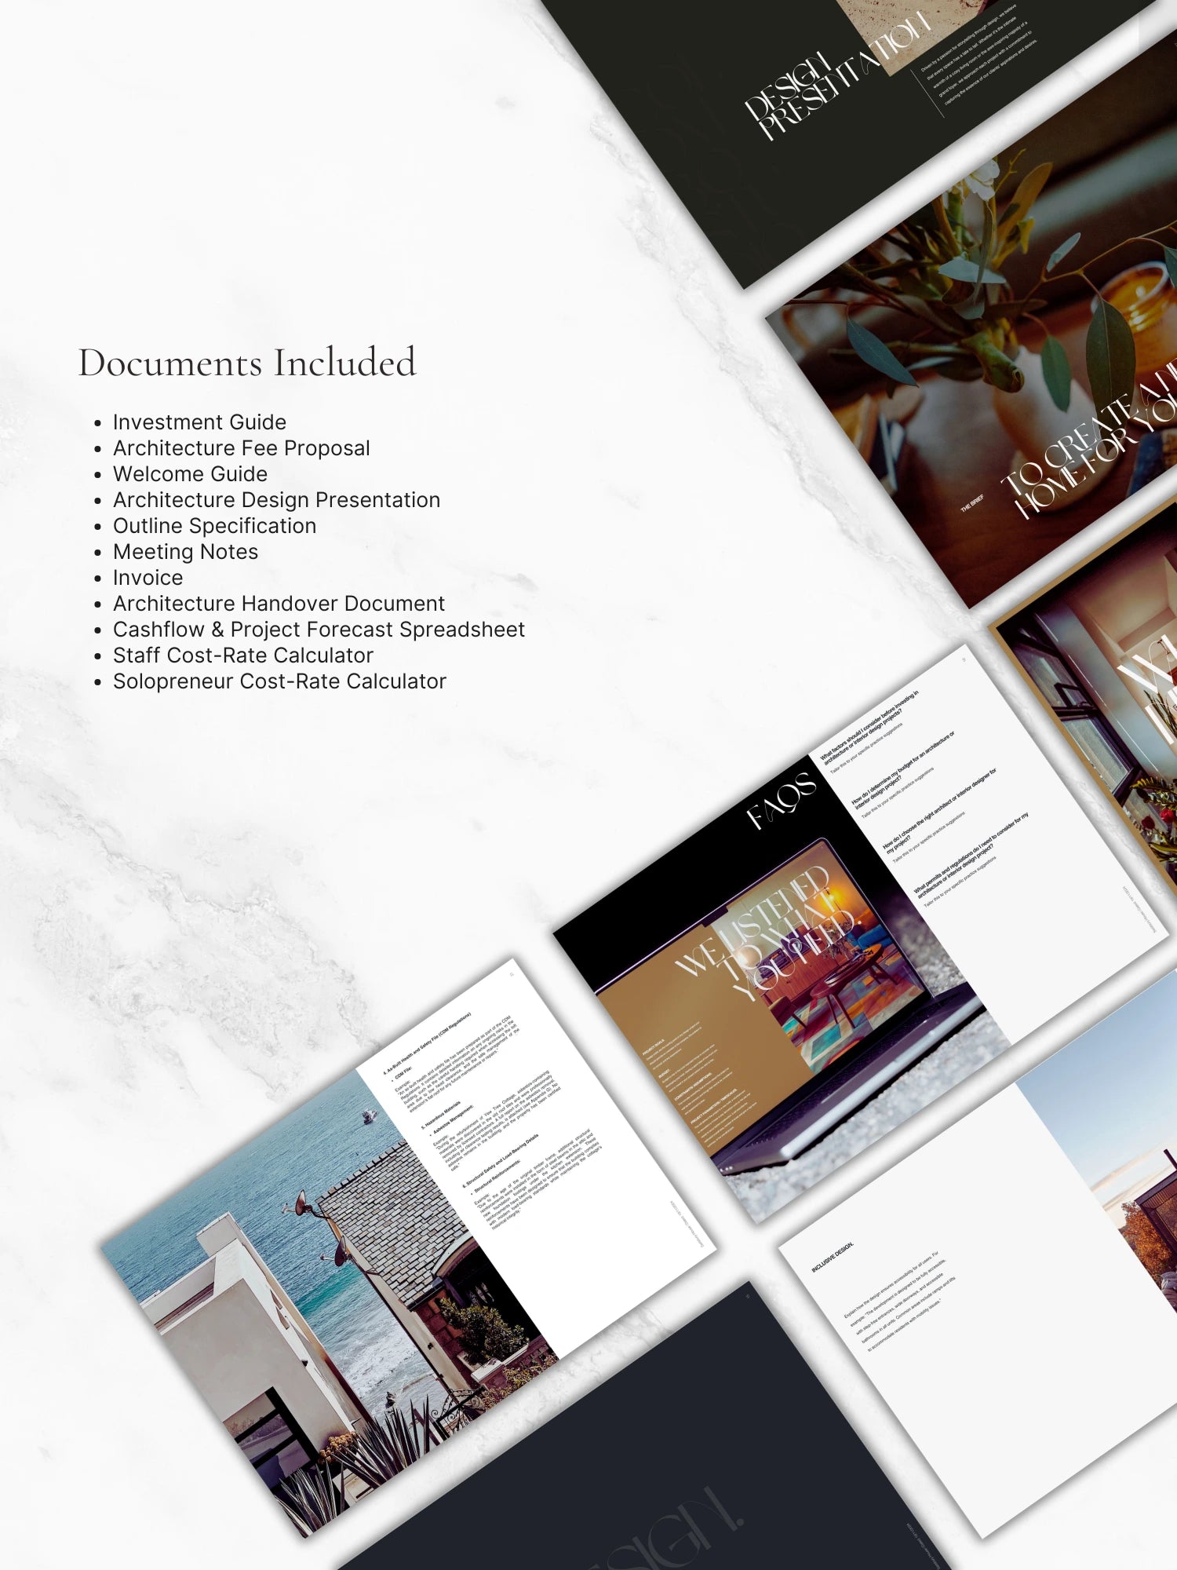Select "Architecture Handover Document" entry
This screenshot has height=1570, width=1177.
click(x=279, y=604)
